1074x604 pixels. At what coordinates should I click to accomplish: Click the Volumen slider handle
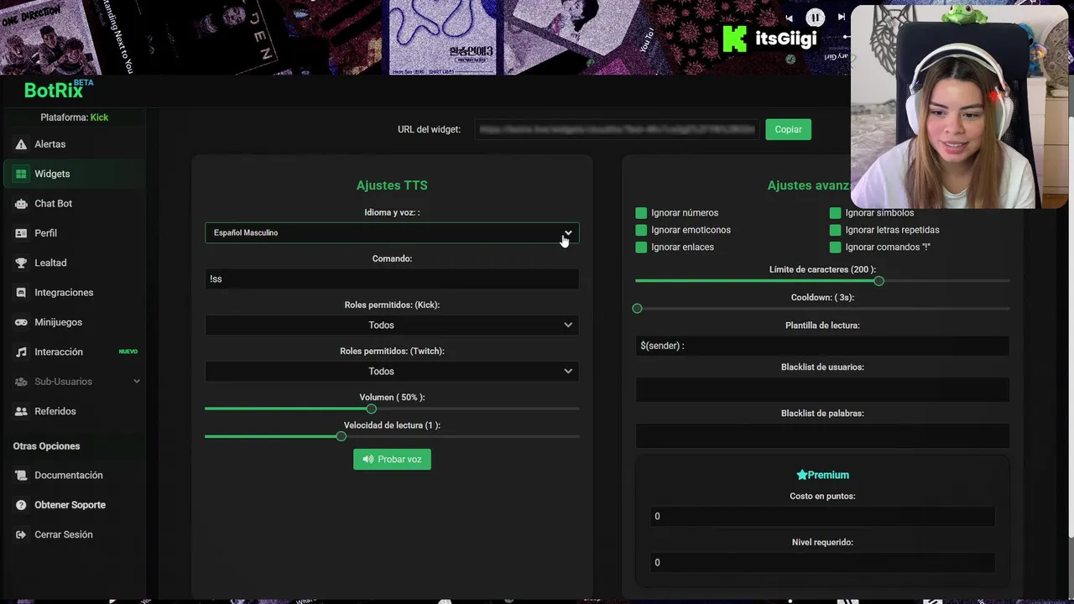point(371,409)
